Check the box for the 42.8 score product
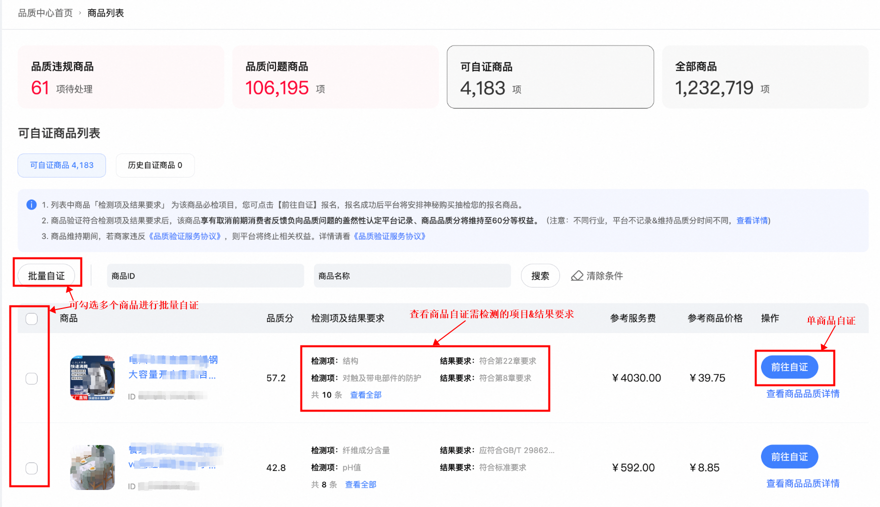880x507 pixels. pyautogui.click(x=31, y=468)
